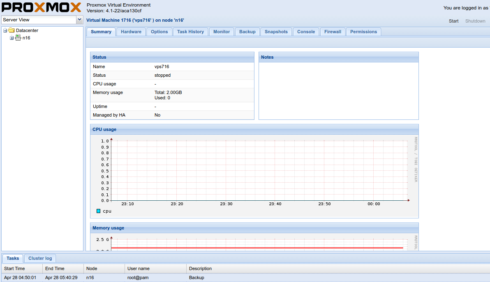Viewport: 490px width, 282px height.
Task: Click the cyan cpu legend swatch
Action: [x=98, y=211]
